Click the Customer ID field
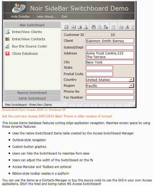Viewport: 153px width, 186px height. point(101,35)
